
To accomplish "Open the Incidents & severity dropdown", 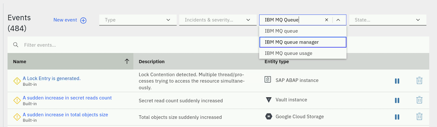I will [218, 20].
